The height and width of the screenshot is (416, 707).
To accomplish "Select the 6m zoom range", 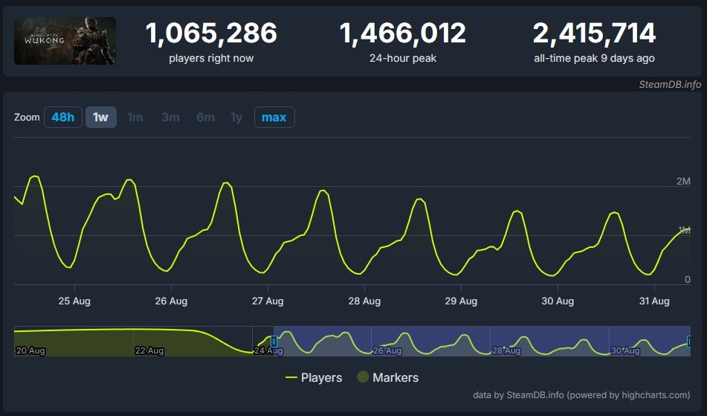I will pos(206,118).
